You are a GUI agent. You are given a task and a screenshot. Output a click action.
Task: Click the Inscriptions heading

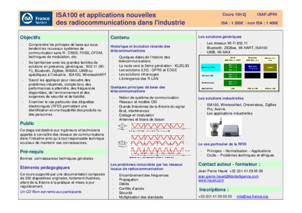pyautogui.click(x=214, y=190)
